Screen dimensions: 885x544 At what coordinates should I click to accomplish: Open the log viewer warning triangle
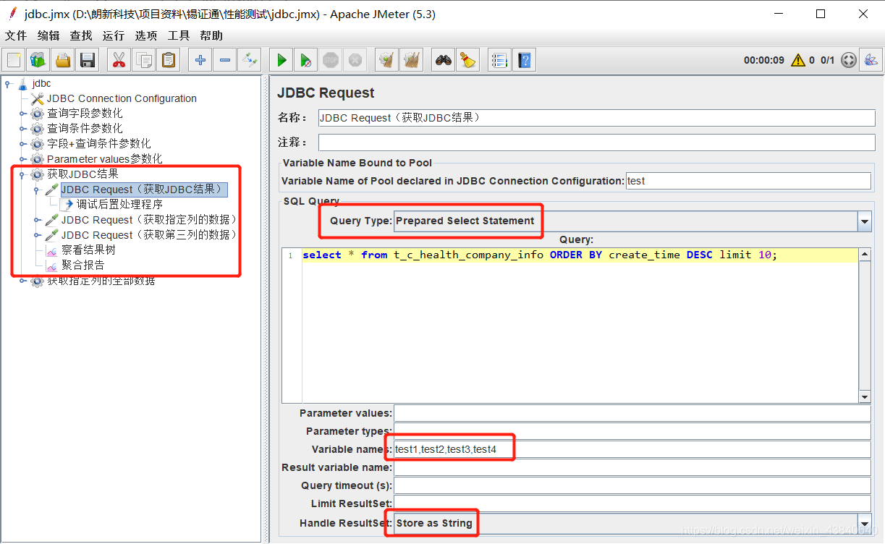coord(797,60)
